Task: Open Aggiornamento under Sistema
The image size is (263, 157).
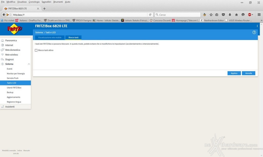Action: point(13,97)
